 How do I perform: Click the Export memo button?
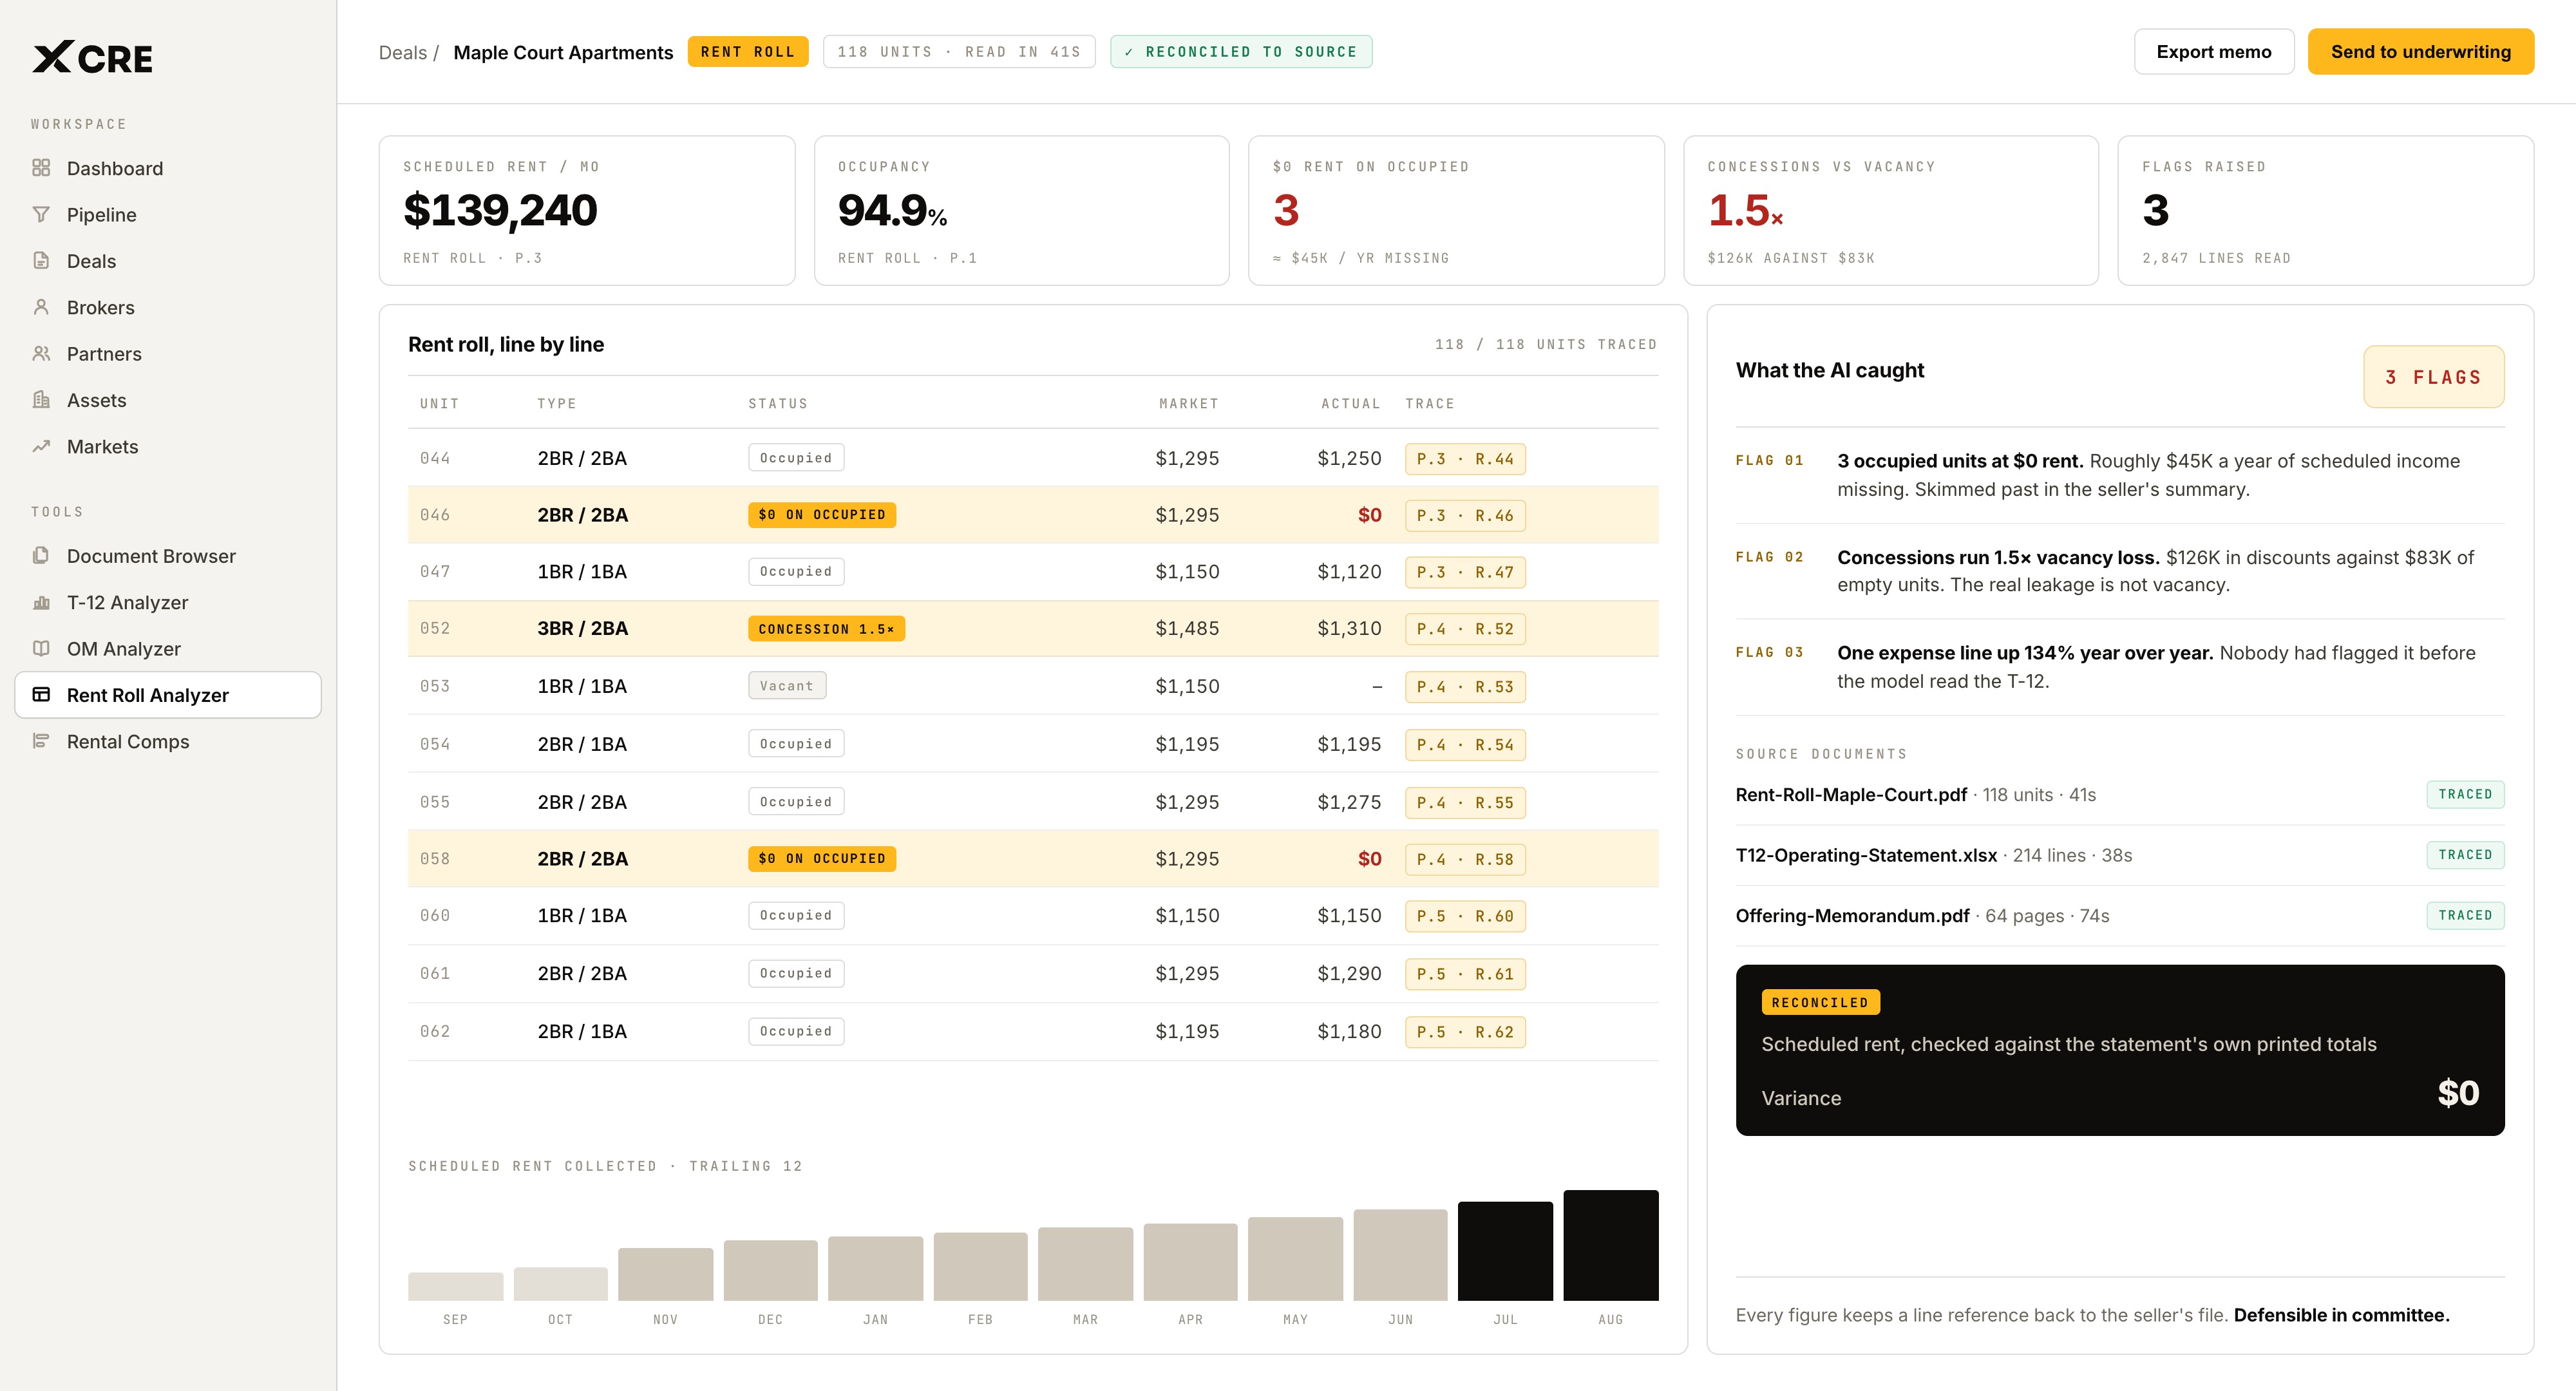tap(2213, 52)
